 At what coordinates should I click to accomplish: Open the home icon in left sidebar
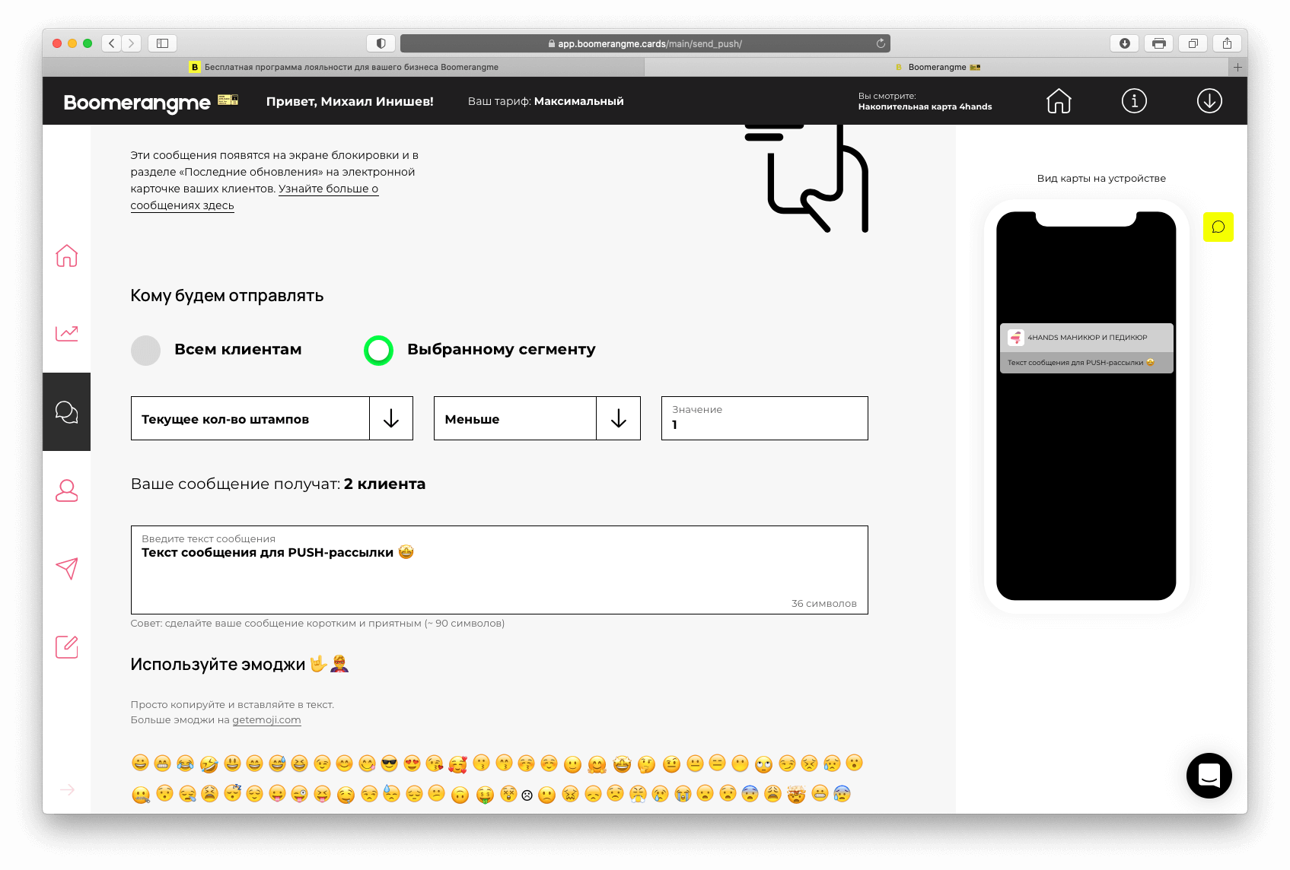66,256
